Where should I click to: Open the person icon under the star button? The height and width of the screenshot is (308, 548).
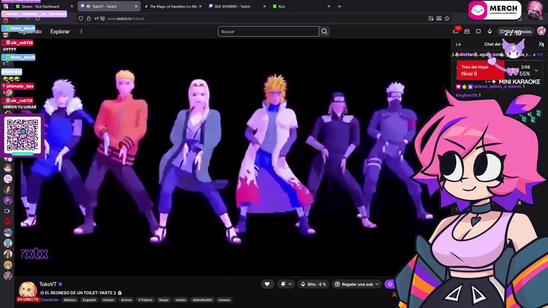pyautogui.click(x=394, y=294)
